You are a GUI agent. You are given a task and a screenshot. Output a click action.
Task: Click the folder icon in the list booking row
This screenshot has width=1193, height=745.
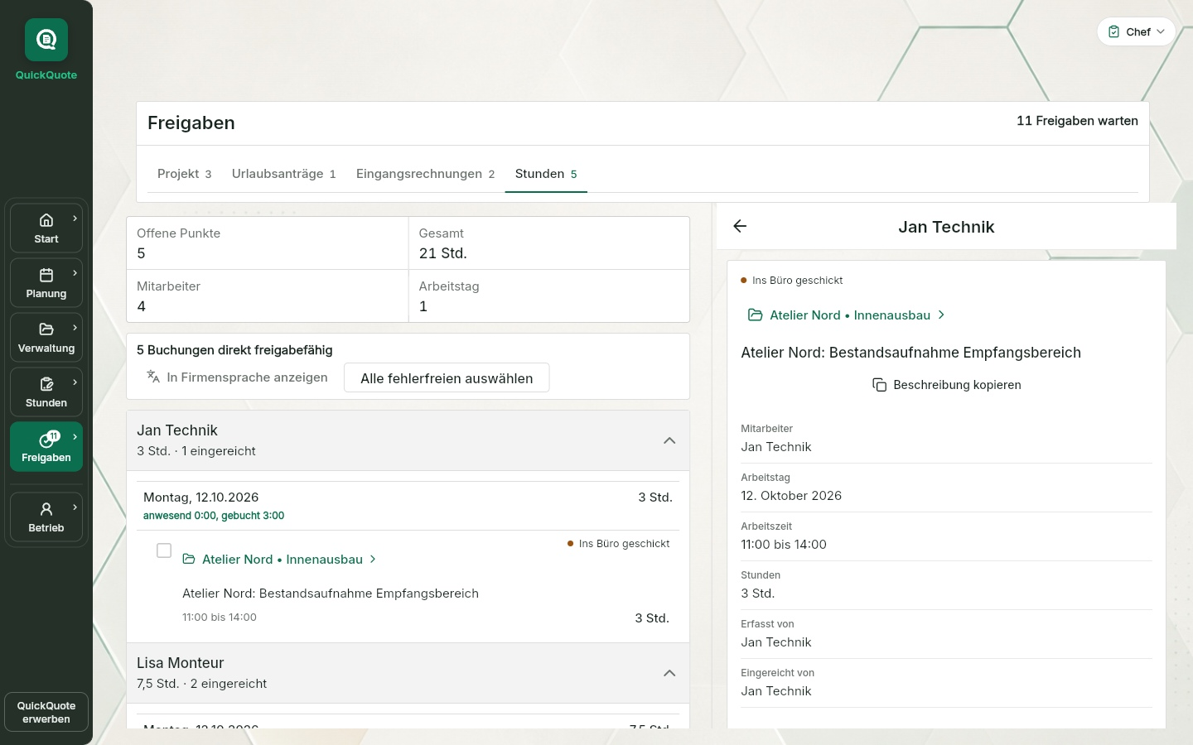(189, 560)
